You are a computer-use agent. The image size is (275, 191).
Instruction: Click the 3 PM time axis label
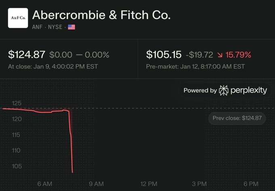tap(199, 184)
